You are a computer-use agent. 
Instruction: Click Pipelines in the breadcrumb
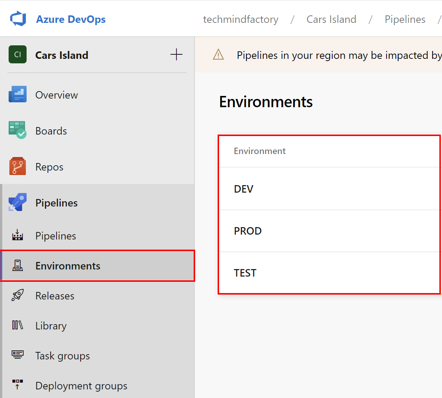405,19
